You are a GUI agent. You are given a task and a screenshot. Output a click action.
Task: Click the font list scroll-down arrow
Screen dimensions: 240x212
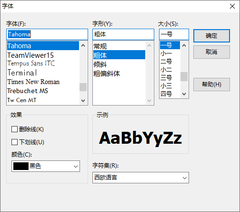[83, 100]
